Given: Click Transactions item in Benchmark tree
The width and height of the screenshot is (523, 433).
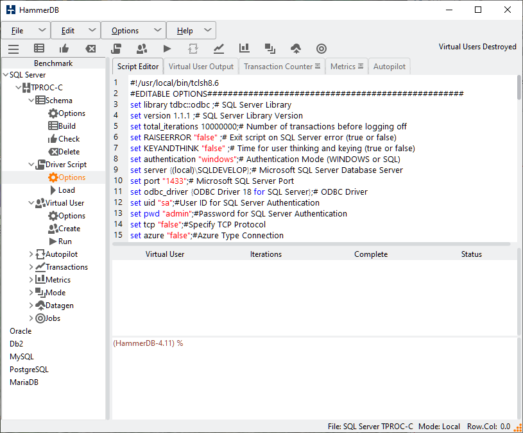Looking at the screenshot, I should 62,267.
